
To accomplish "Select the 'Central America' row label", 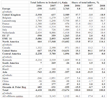I will (12, 54).
